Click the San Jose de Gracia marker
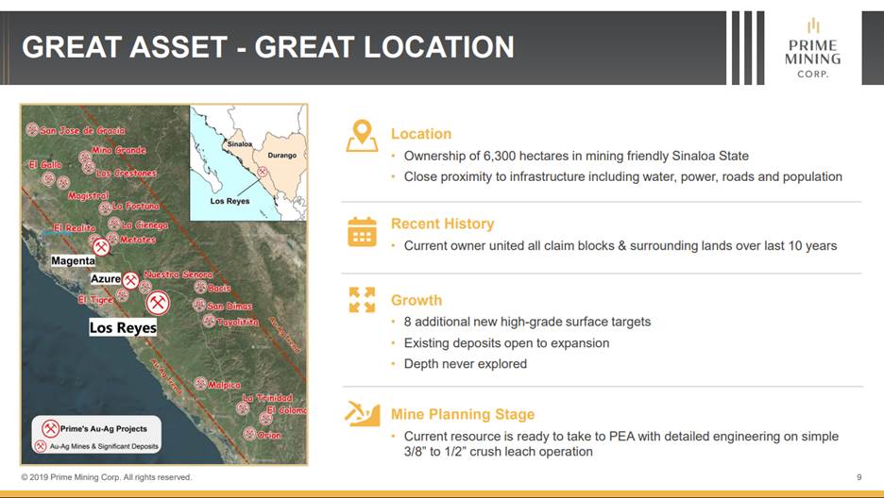The width and height of the screenshot is (884, 498). 32,130
